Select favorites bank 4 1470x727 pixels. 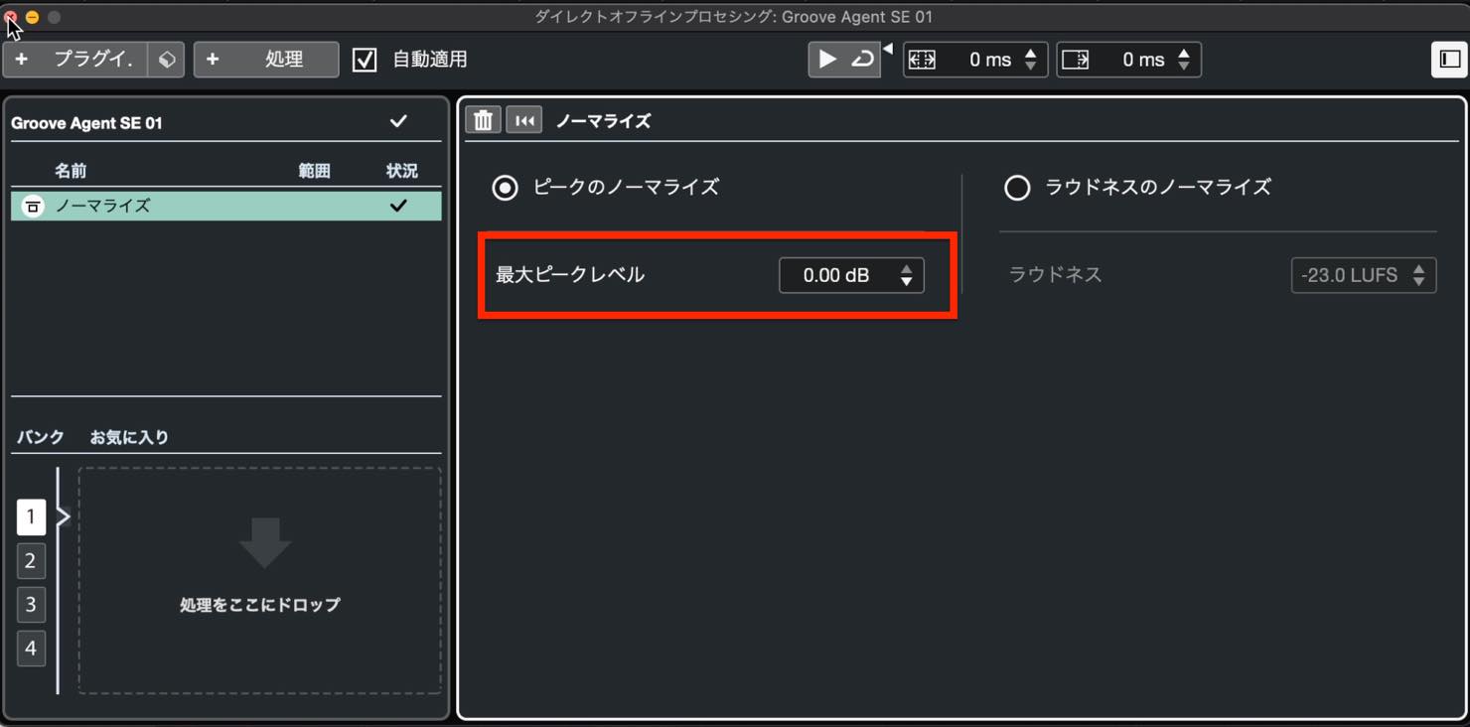pyautogui.click(x=31, y=649)
